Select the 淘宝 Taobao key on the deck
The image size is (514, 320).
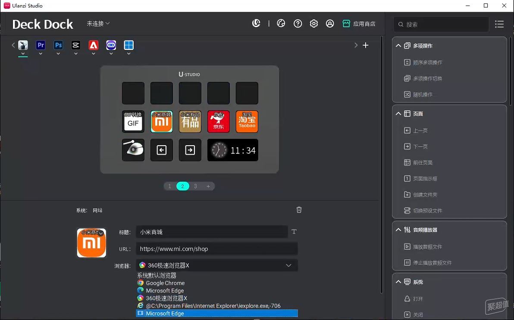[x=247, y=121]
